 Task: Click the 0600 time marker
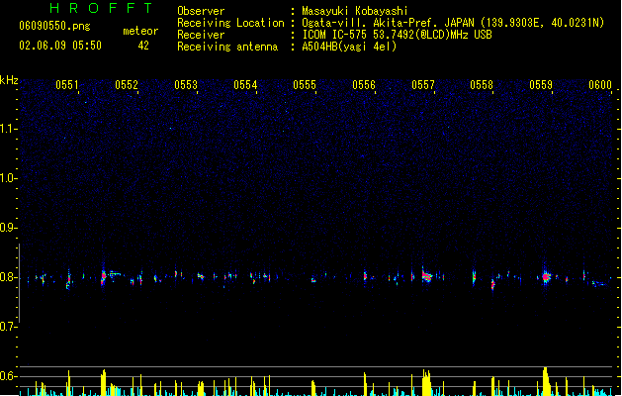(x=600, y=85)
